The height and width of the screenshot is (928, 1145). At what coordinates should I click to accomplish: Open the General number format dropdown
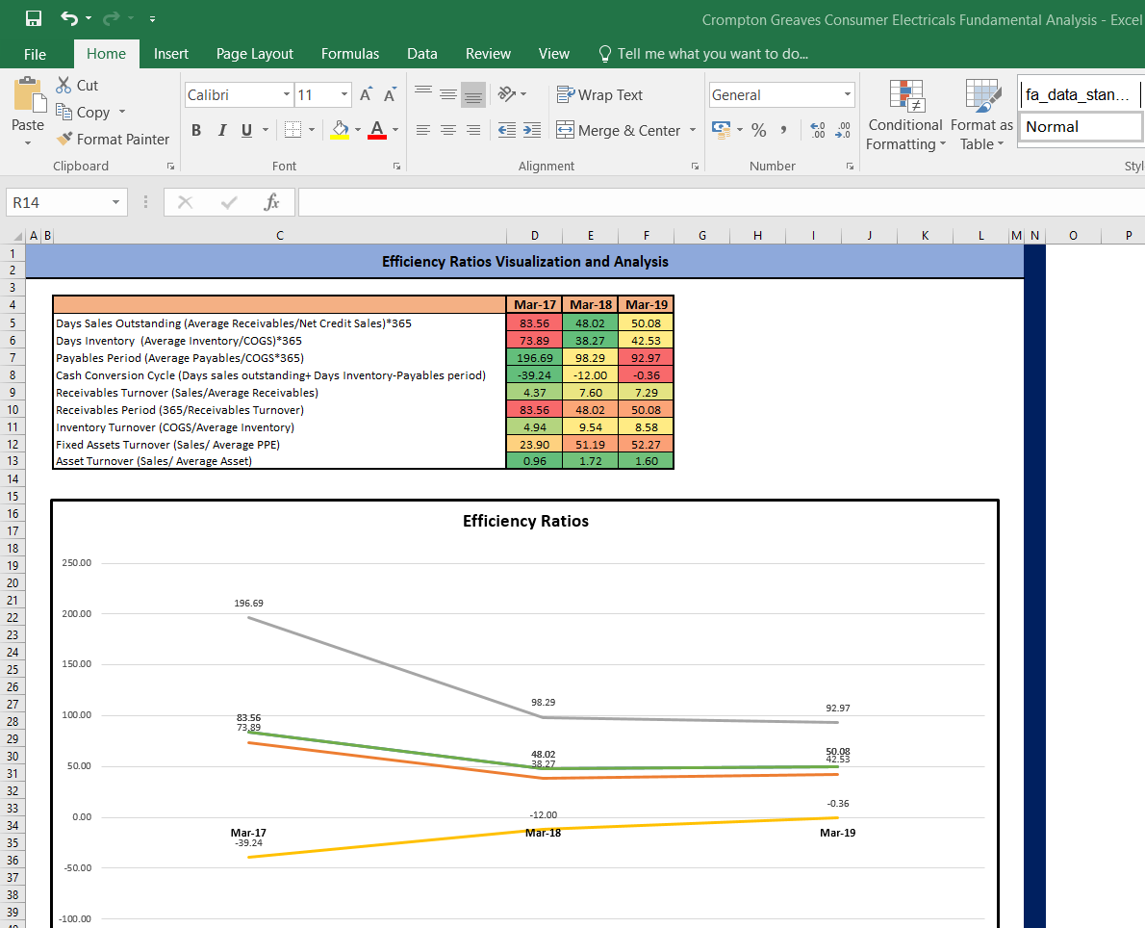click(847, 95)
